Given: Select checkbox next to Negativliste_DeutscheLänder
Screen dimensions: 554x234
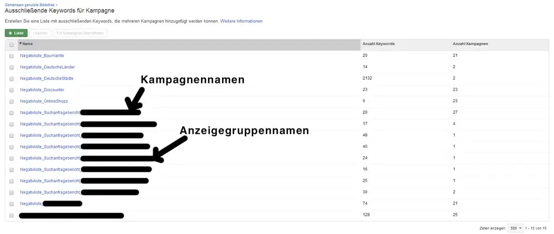Looking at the screenshot, I should 12,67.
